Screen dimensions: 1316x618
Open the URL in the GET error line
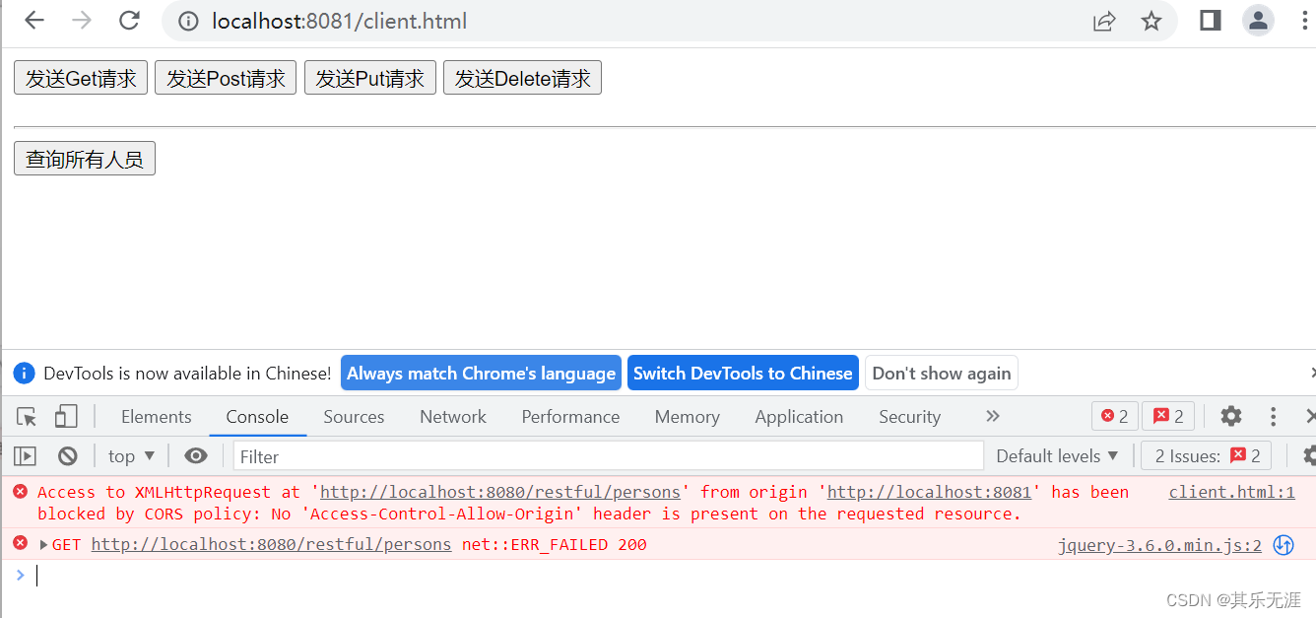click(x=271, y=544)
